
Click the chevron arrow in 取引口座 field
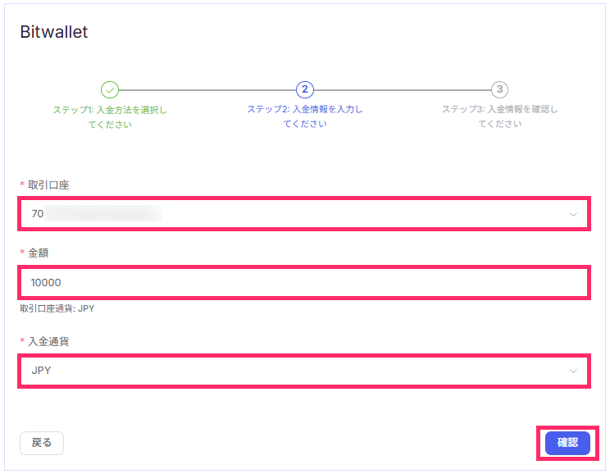coord(573,214)
